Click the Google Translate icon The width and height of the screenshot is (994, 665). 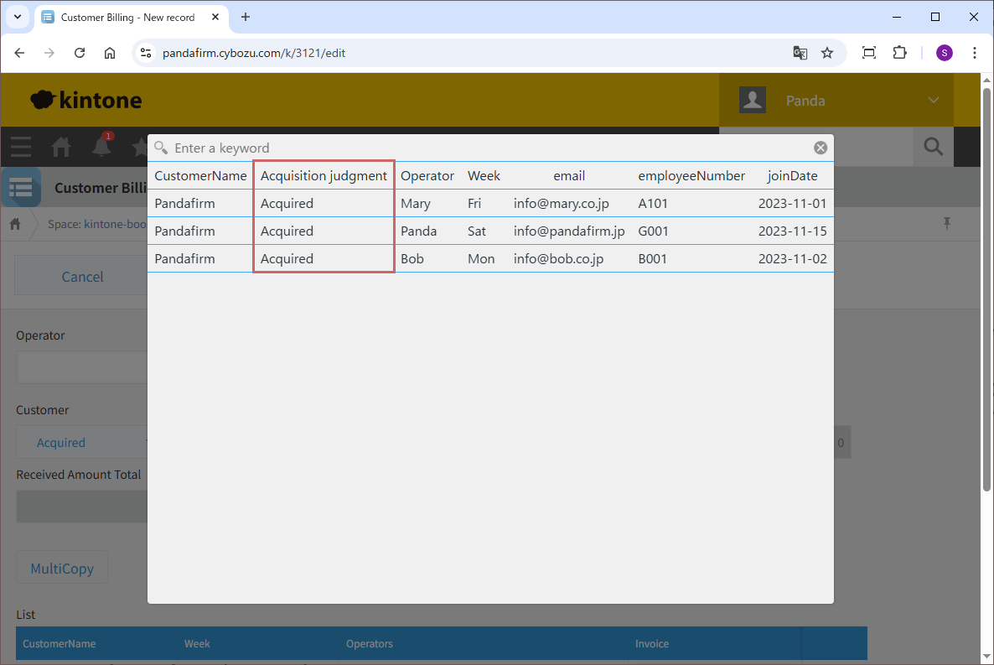[x=800, y=53]
